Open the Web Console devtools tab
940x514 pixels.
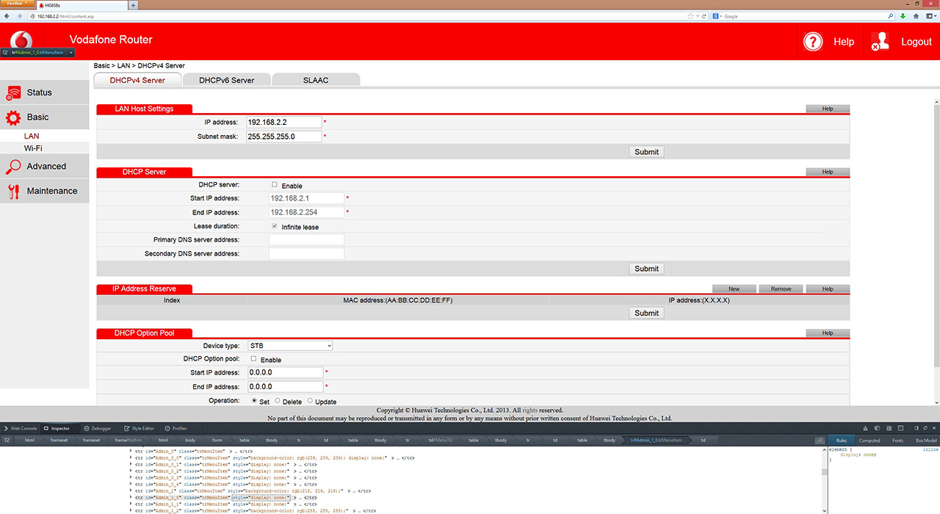21,428
